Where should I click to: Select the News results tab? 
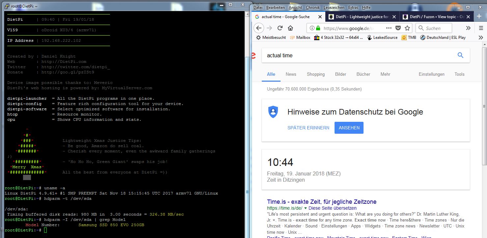pos(291,74)
